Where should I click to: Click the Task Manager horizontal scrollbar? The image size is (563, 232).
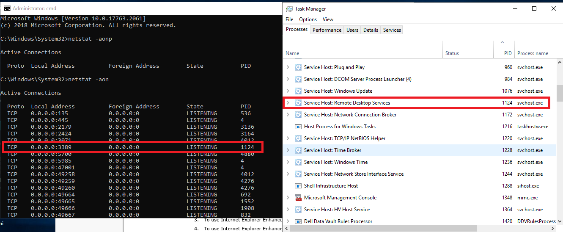(x=383, y=228)
